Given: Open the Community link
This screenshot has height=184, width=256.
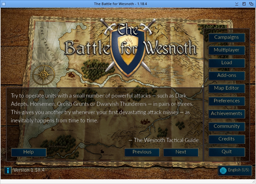Looking at the screenshot, I should pos(226,126).
